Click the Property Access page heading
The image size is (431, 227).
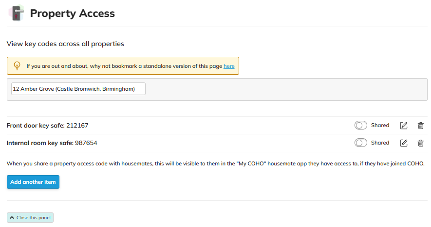pyautogui.click(x=73, y=14)
